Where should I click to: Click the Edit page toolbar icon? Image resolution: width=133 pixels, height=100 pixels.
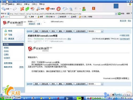(x=76, y=9)
